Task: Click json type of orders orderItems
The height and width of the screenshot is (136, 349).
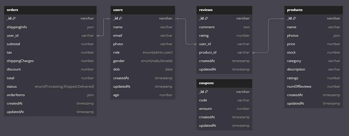Action: (90, 95)
